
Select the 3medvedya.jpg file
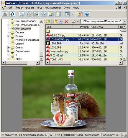pos(59,51)
